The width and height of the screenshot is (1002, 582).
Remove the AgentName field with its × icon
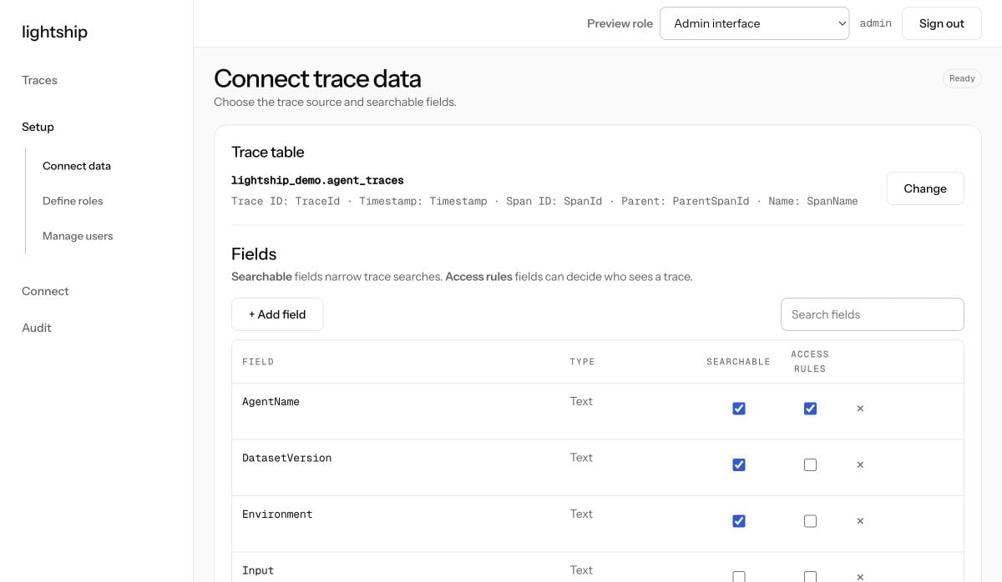pos(860,409)
